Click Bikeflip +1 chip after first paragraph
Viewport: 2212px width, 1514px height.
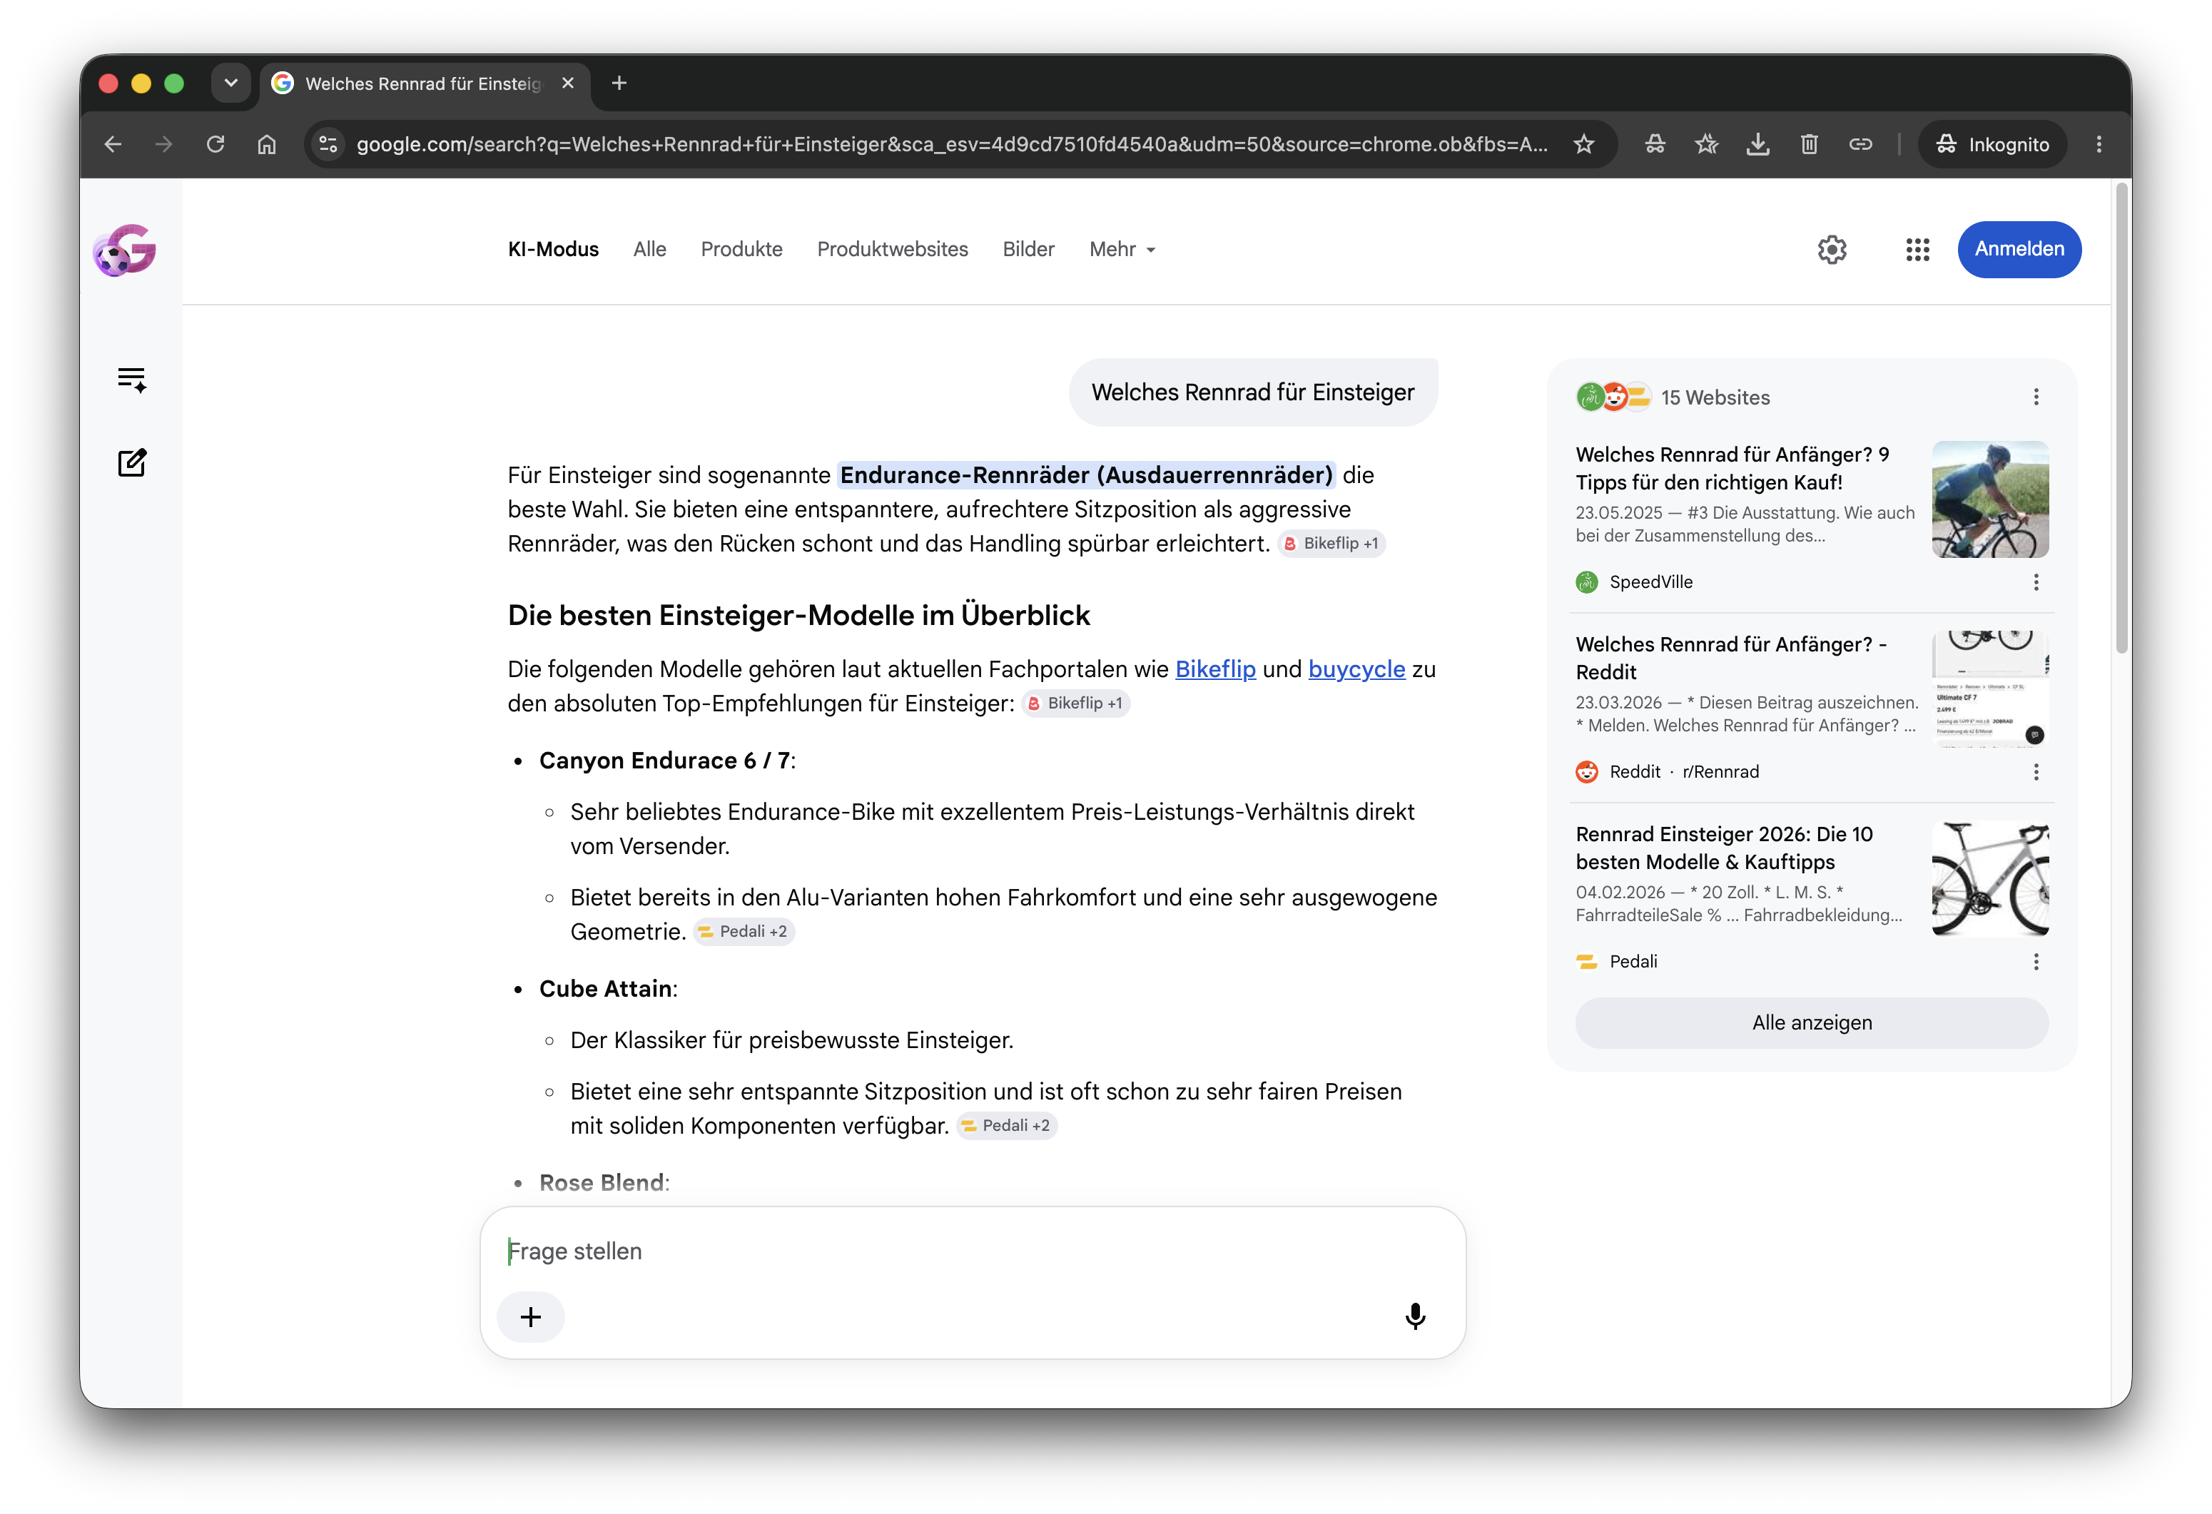[x=1331, y=544]
